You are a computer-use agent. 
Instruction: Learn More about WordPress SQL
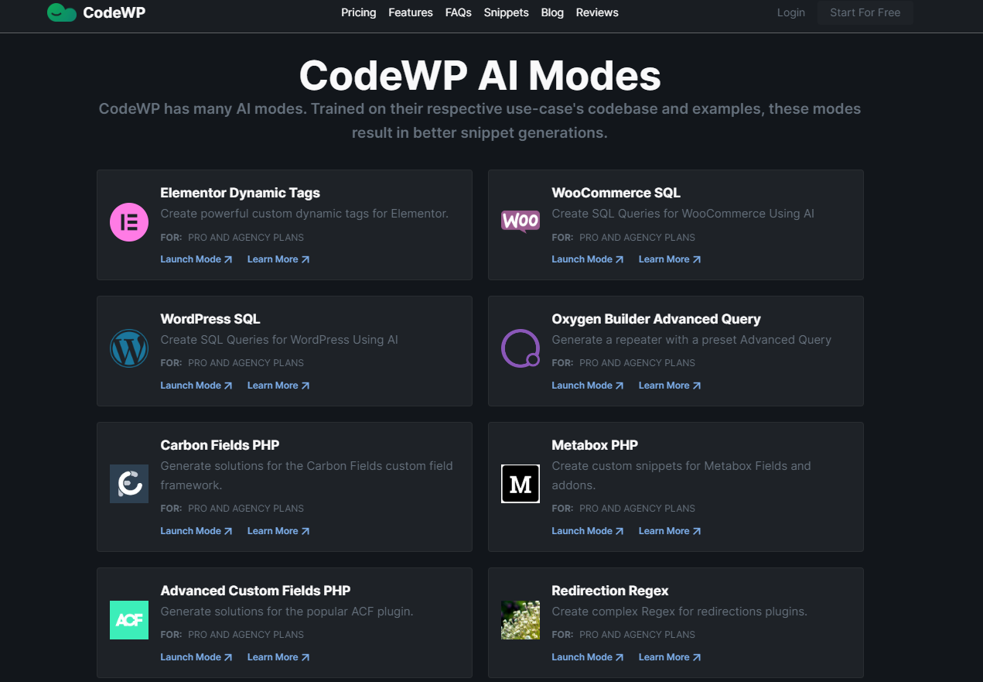click(278, 386)
